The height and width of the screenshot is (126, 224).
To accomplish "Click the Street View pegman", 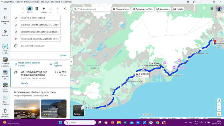I will [x=219, y=114].
